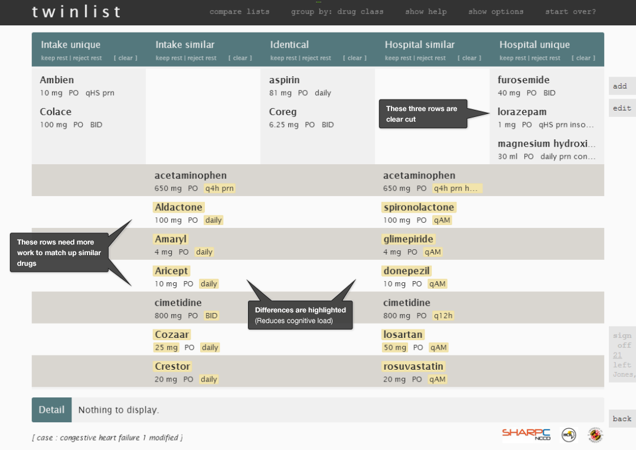The width and height of the screenshot is (636, 450).
Task: Click the SHARPC NCCD logo
Action: (x=526, y=434)
